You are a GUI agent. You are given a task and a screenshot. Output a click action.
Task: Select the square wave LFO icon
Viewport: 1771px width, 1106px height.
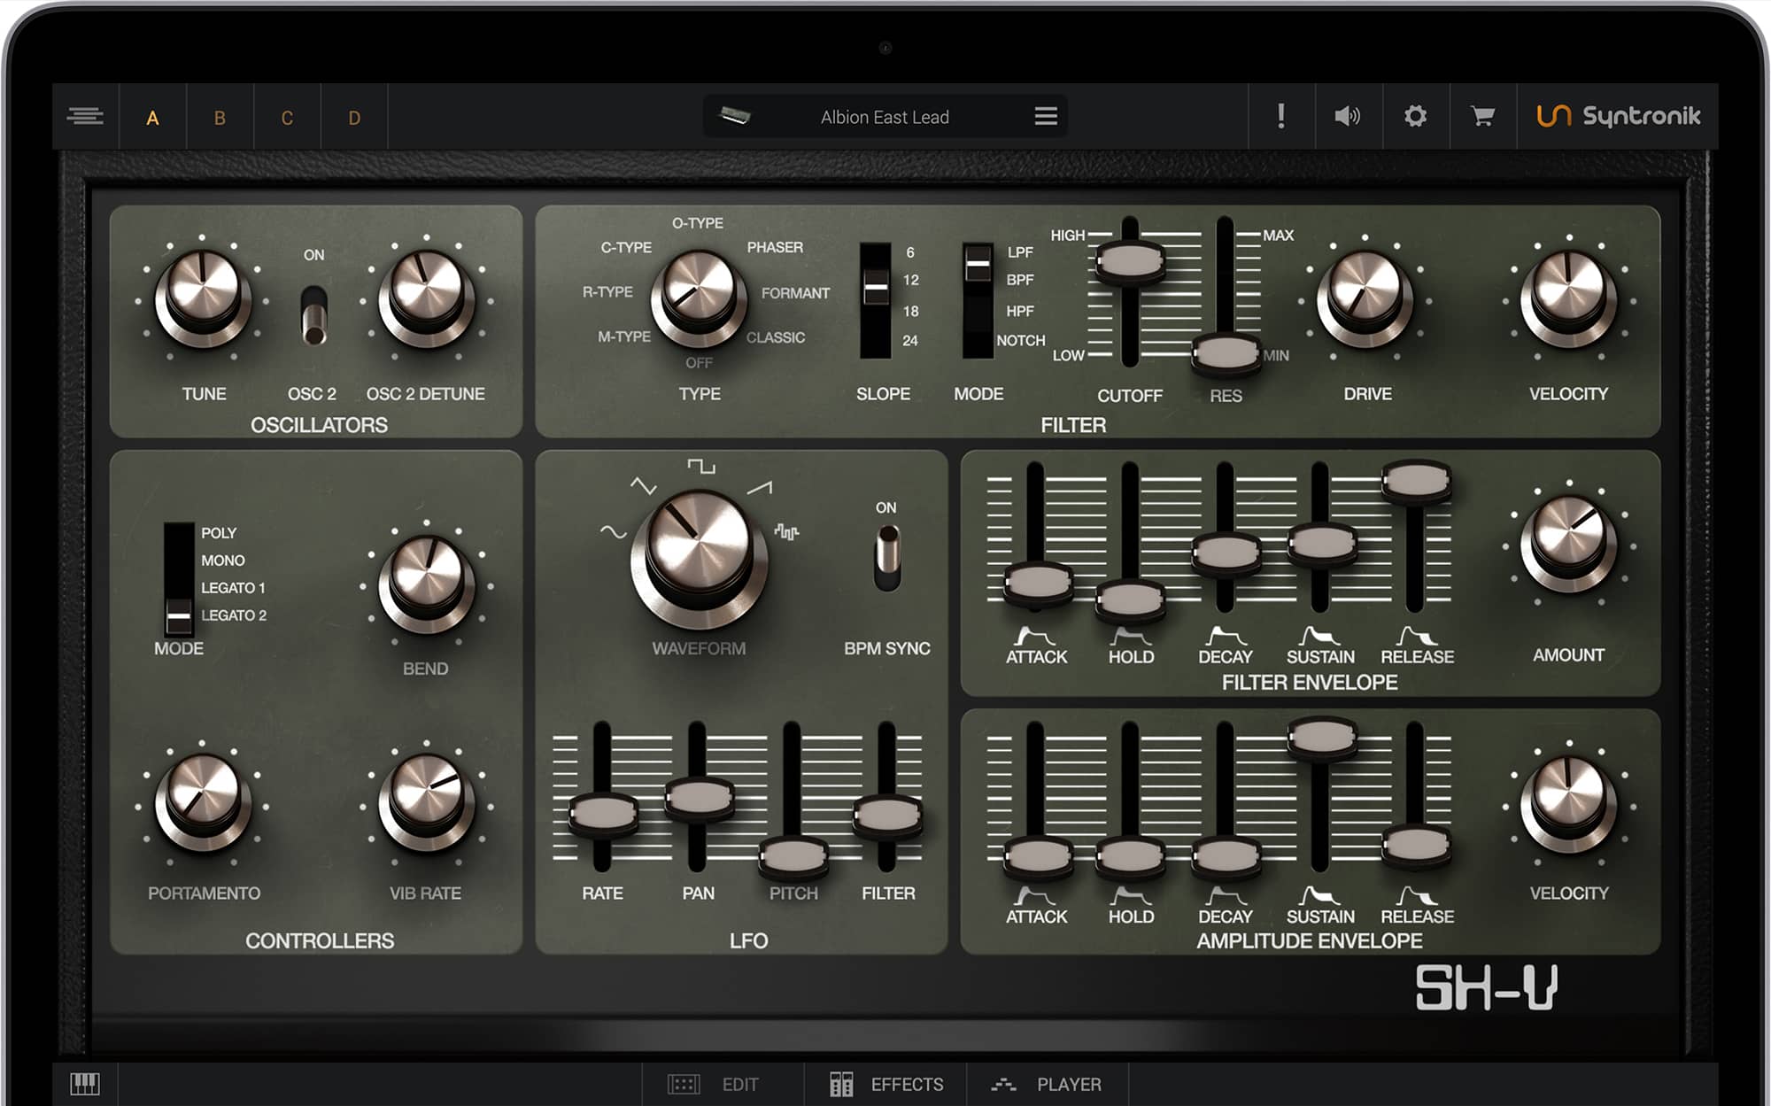(700, 466)
